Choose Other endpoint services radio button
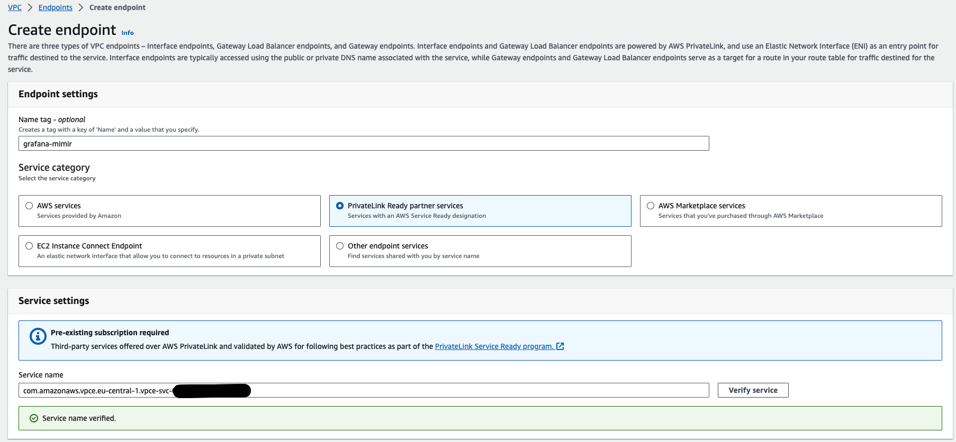This screenshot has width=956, height=442. (340, 246)
